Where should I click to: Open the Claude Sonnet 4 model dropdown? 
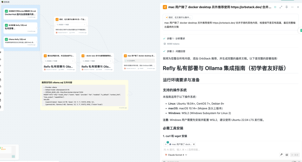coord(176,155)
